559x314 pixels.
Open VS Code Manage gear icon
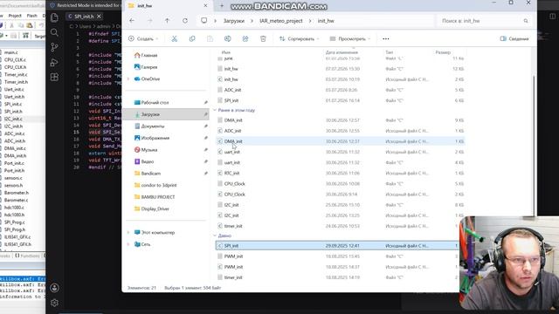coord(54,303)
